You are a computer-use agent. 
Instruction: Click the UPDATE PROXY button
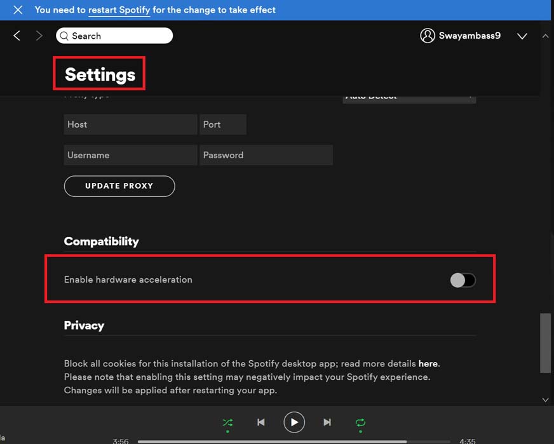point(119,186)
